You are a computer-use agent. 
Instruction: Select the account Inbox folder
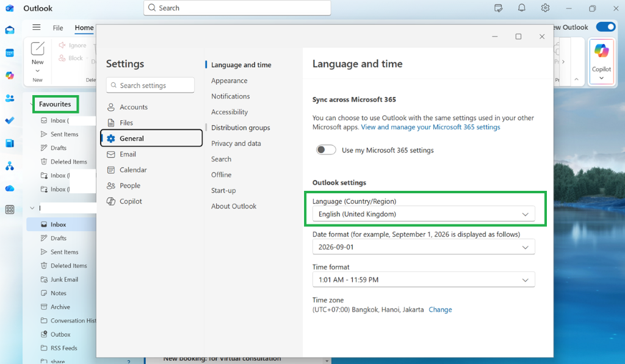click(x=62, y=224)
